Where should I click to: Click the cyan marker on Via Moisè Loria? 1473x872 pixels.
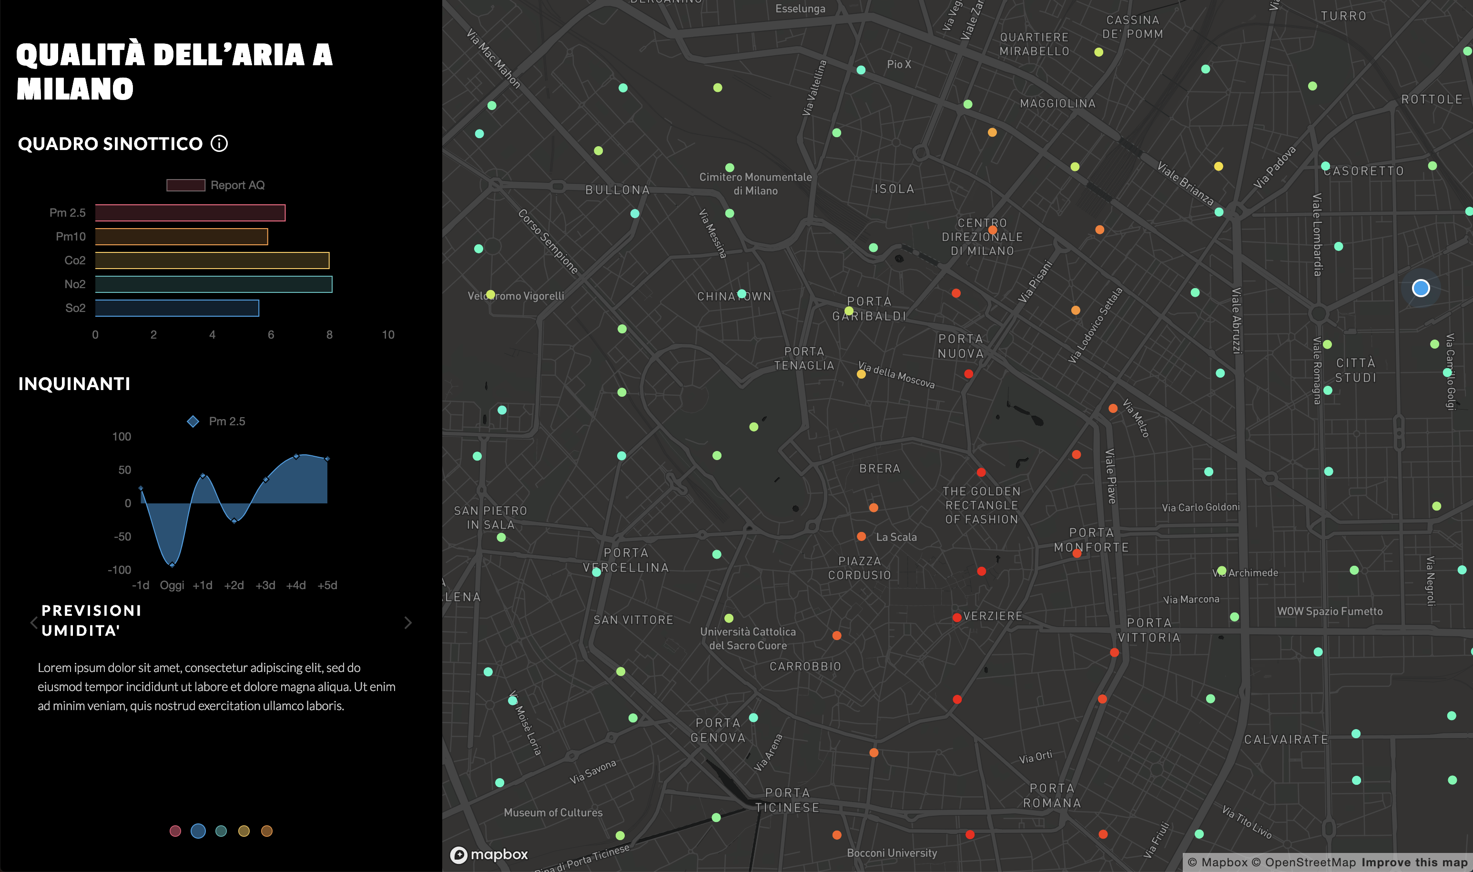[513, 701]
